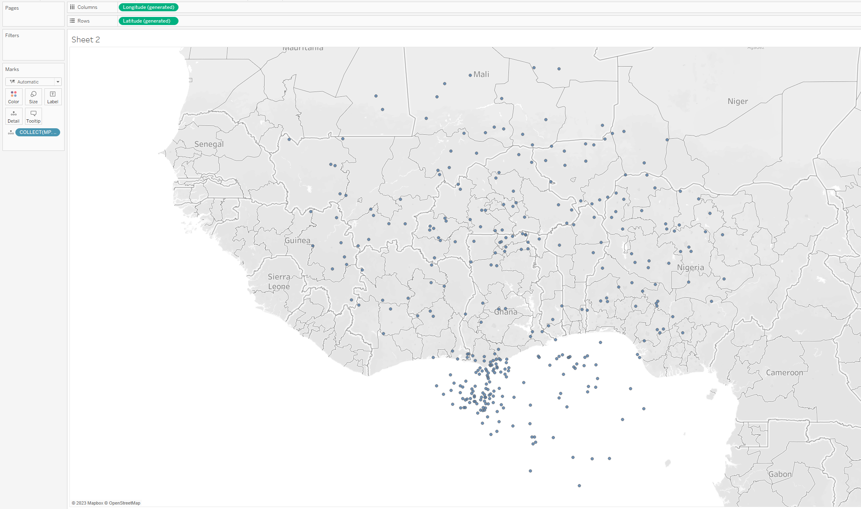Select the Longitude (generated) pill
Screen dimensions: 861x509
(x=148, y=7)
